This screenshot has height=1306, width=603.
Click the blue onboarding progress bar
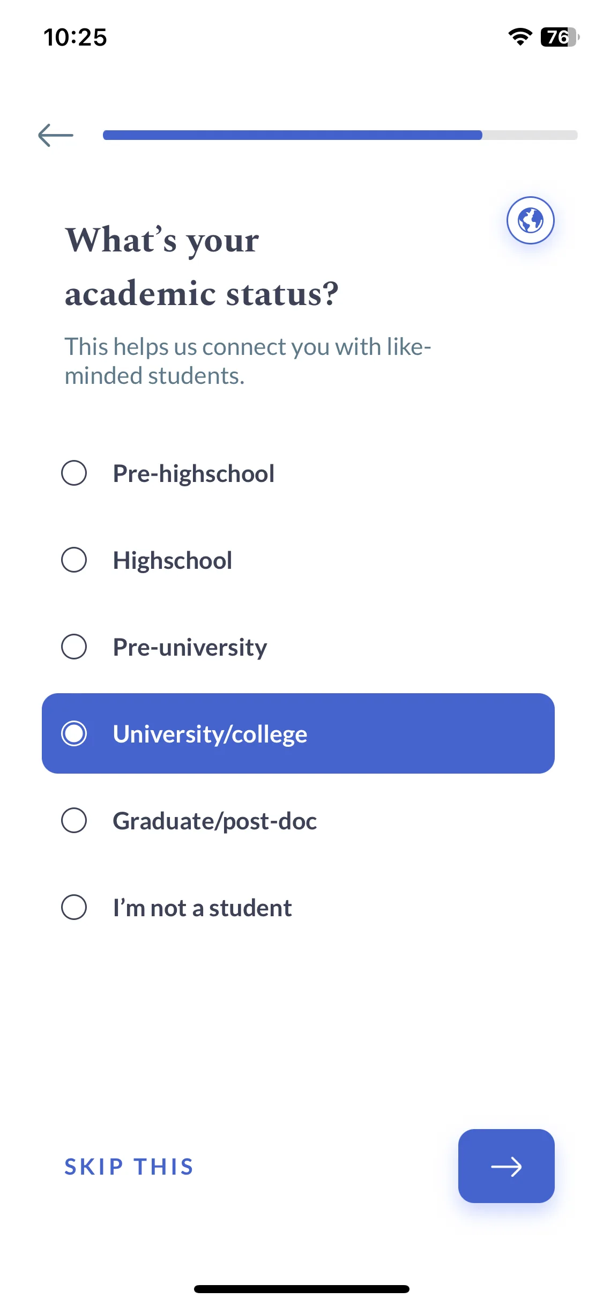coord(340,135)
